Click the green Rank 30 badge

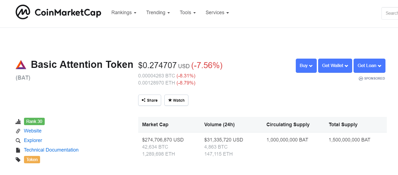34,122
